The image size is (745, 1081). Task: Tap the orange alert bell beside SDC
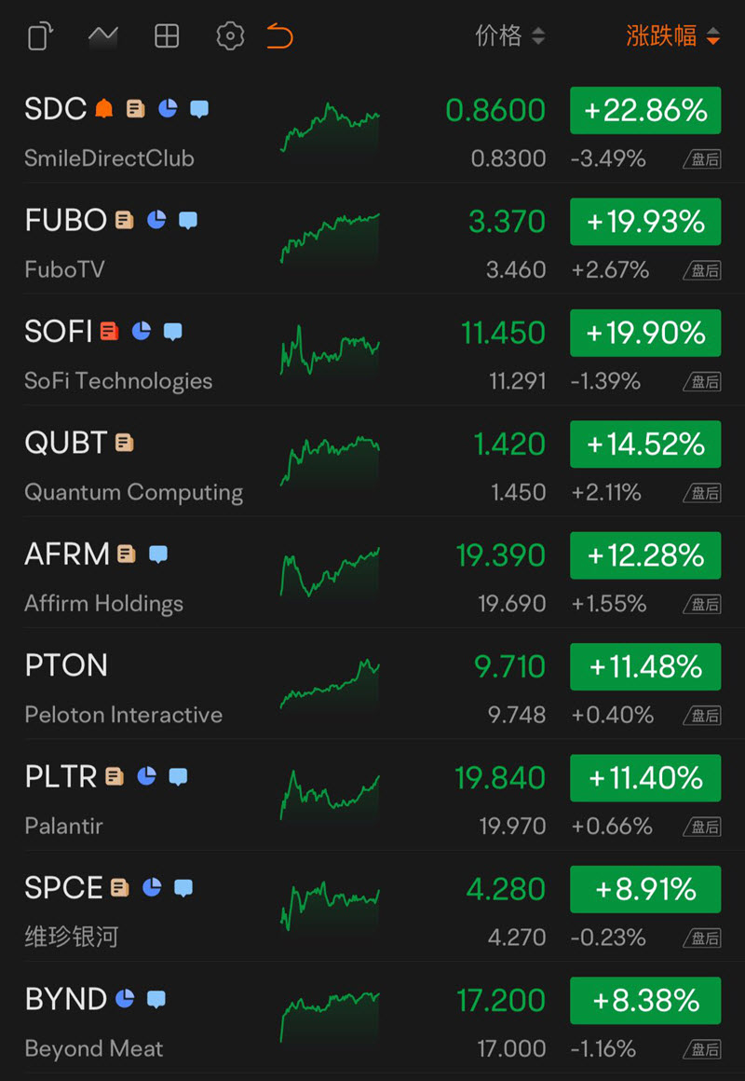104,109
